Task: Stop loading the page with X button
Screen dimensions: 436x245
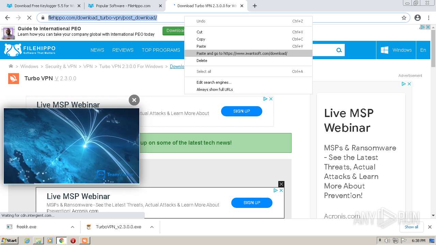Action: point(29,18)
